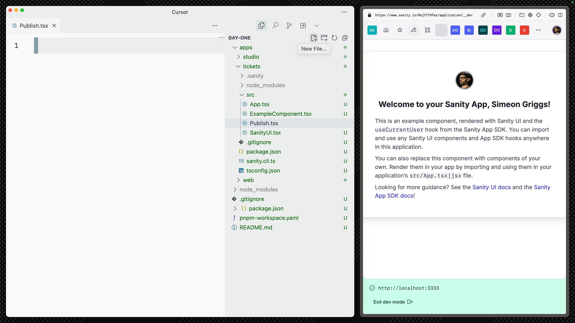Select the BI app badge

pos(469,30)
